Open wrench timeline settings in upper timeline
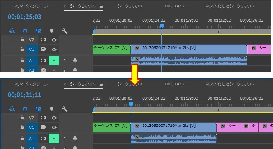Screen dimensions: 273x149 (x=65, y=31)
